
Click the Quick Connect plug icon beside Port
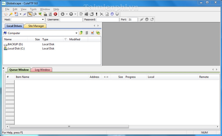tap(141, 20)
